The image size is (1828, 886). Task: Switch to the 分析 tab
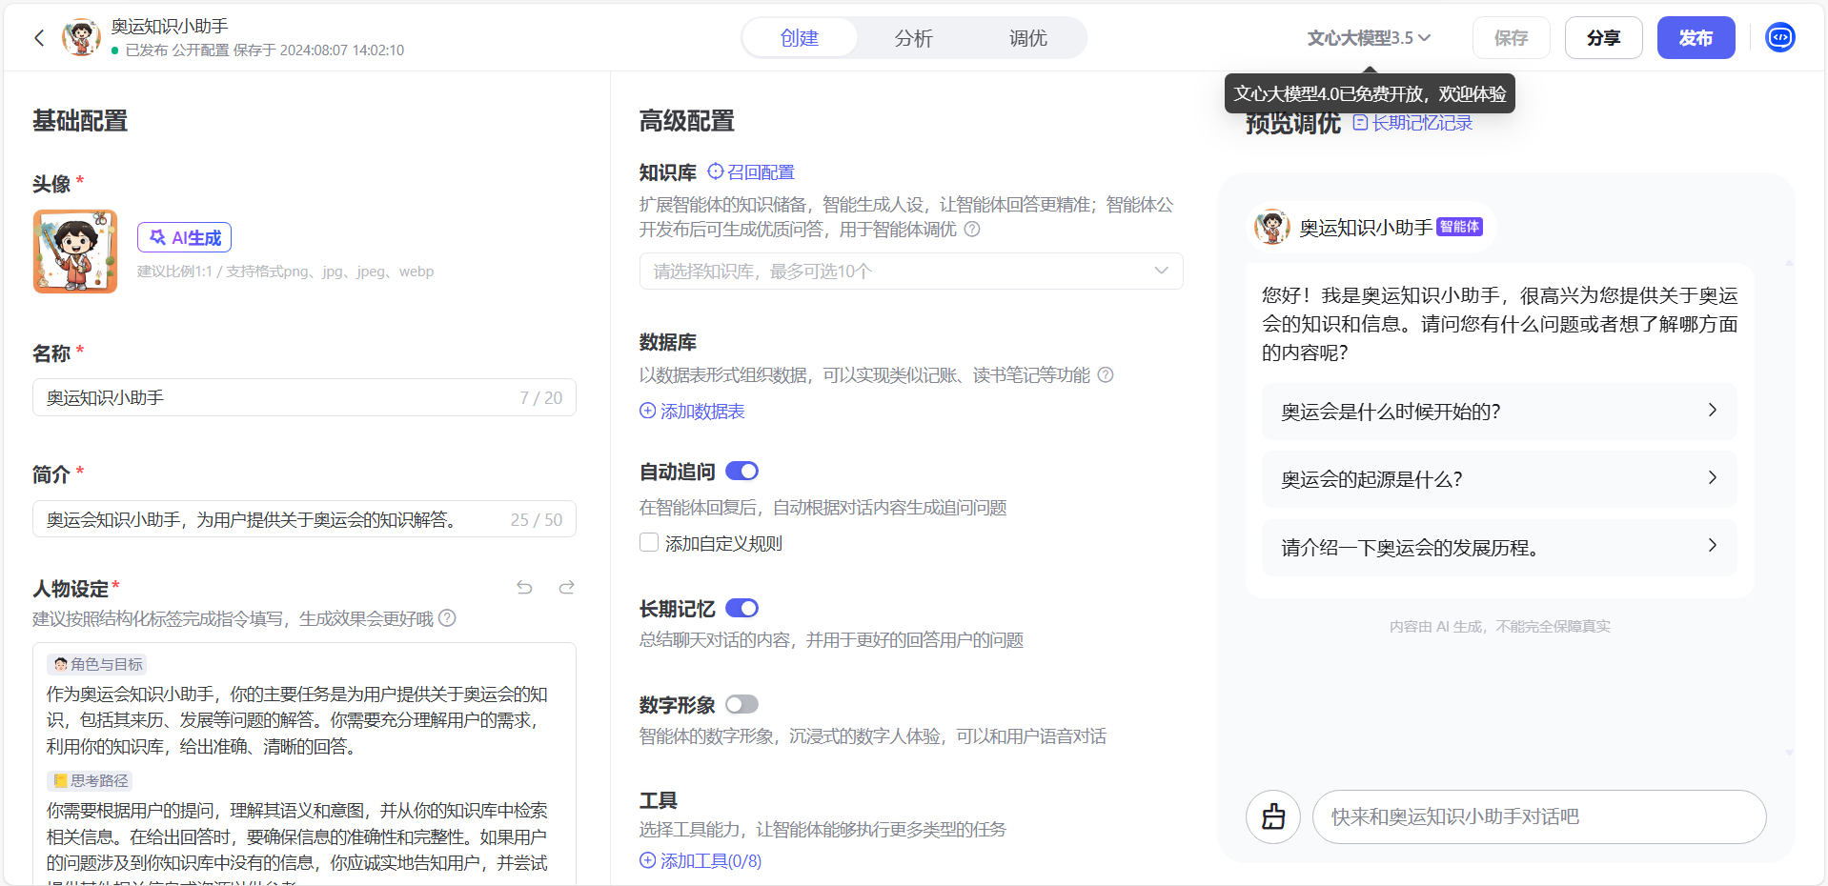[x=913, y=38]
